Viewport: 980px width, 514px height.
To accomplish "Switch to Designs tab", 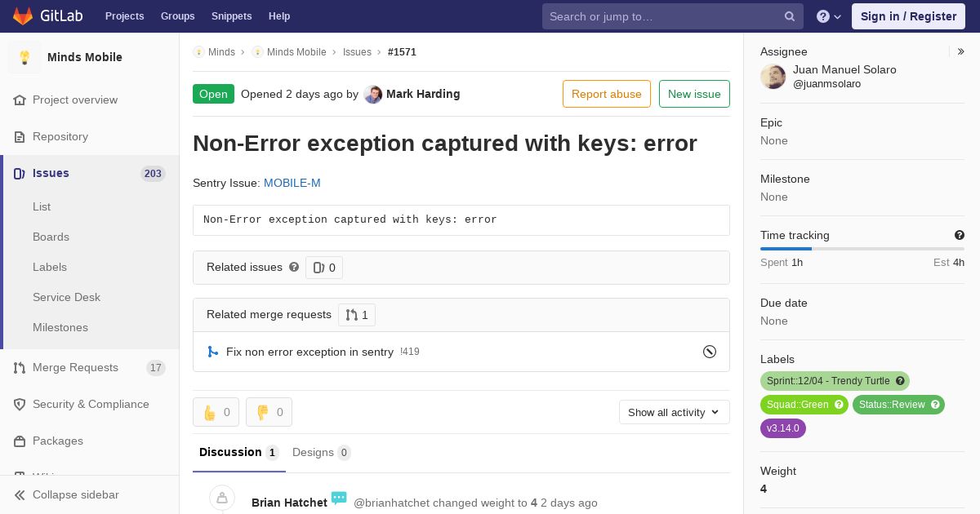I will click(x=322, y=453).
